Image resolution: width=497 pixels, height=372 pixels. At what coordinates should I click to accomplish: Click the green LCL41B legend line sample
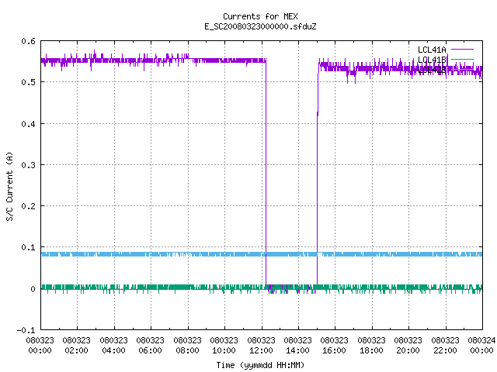462,59
